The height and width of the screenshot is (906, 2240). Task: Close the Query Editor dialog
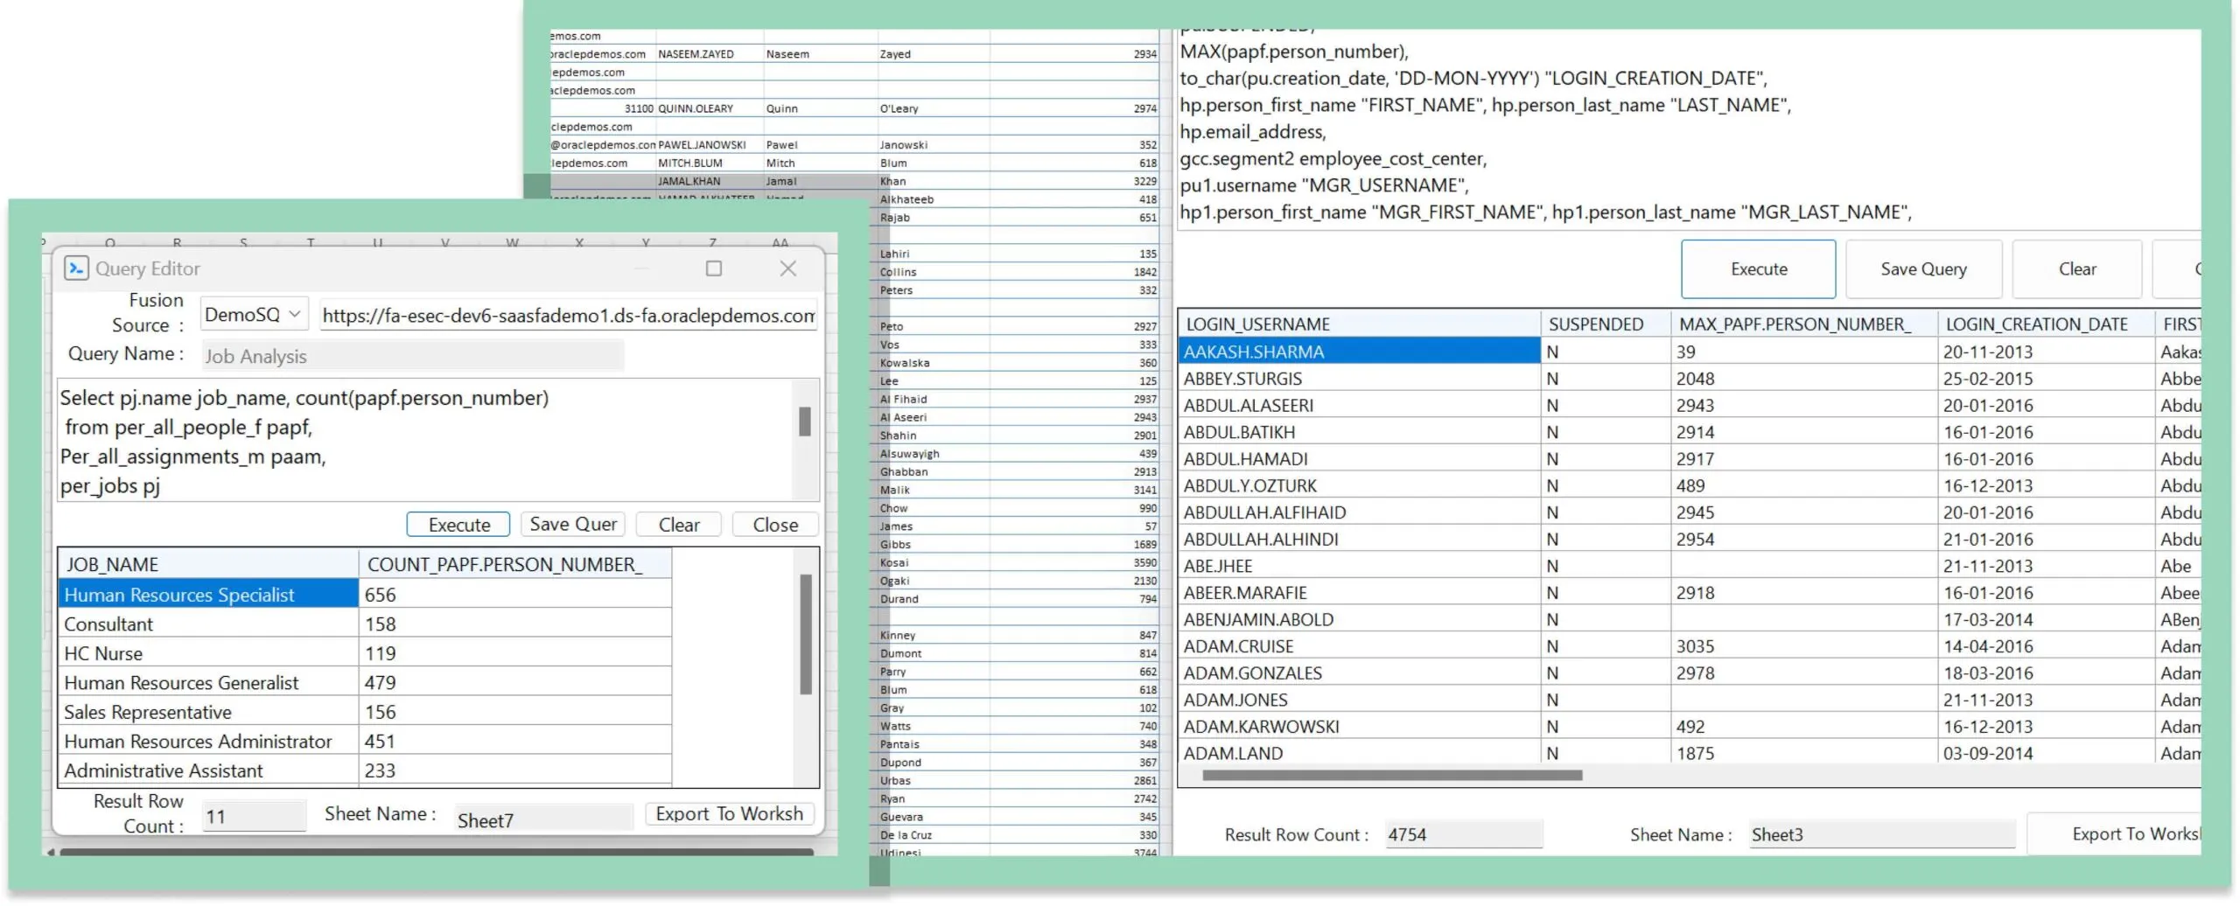[x=773, y=524]
